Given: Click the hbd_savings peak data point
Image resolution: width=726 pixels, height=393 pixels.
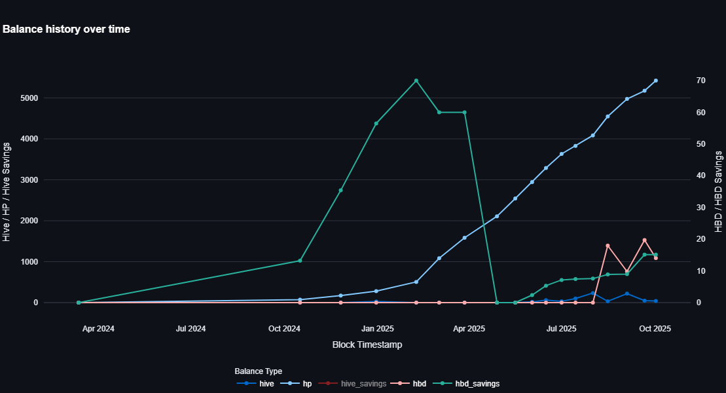Looking at the screenshot, I should point(416,81).
